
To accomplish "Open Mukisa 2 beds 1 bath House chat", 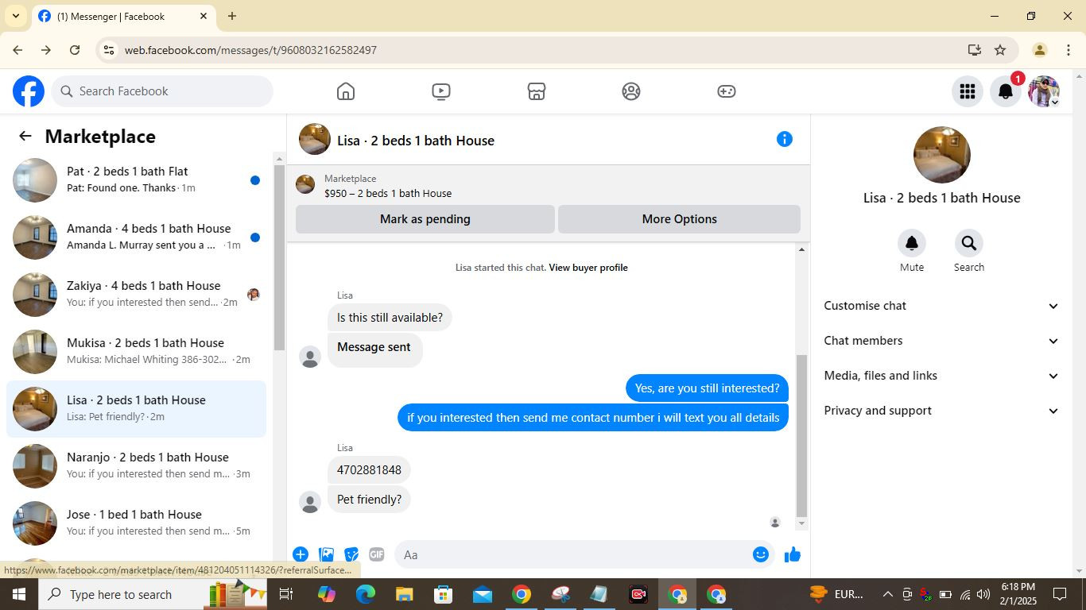I will (x=136, y=352).
